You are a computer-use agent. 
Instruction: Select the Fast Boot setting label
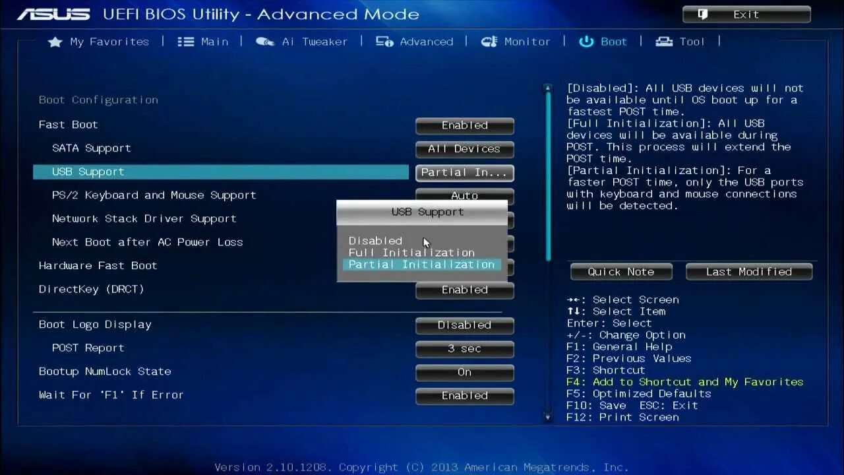point(68,125)
